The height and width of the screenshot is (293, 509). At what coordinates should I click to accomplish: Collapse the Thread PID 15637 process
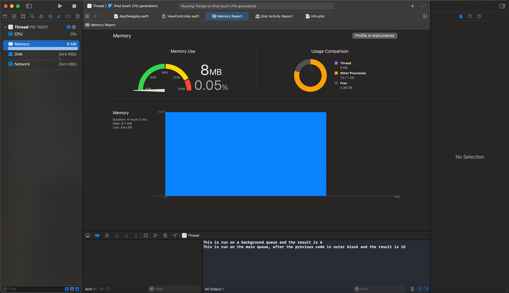click(5, 27)
